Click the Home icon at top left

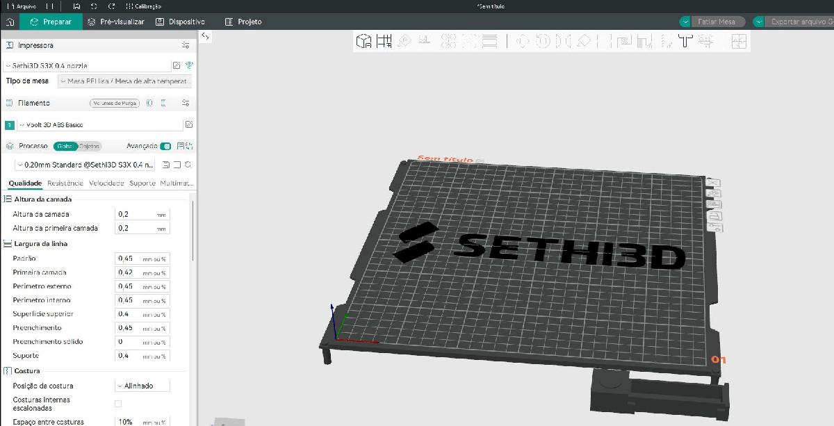pos(9,22)
